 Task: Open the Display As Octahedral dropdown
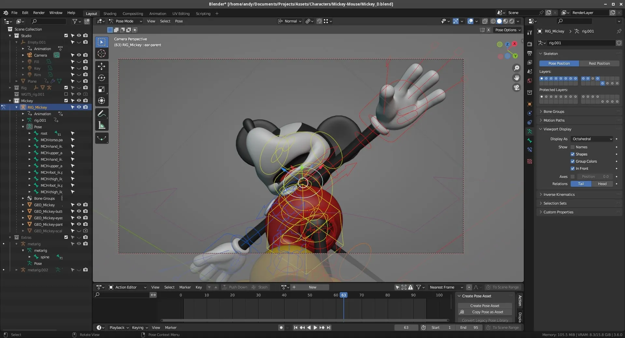592,139
